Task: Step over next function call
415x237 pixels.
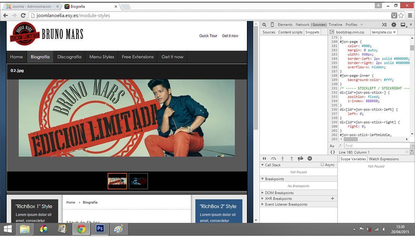Action: [274, 158]
